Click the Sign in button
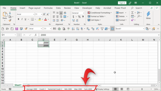161x91 pixels. coord(122,3)
